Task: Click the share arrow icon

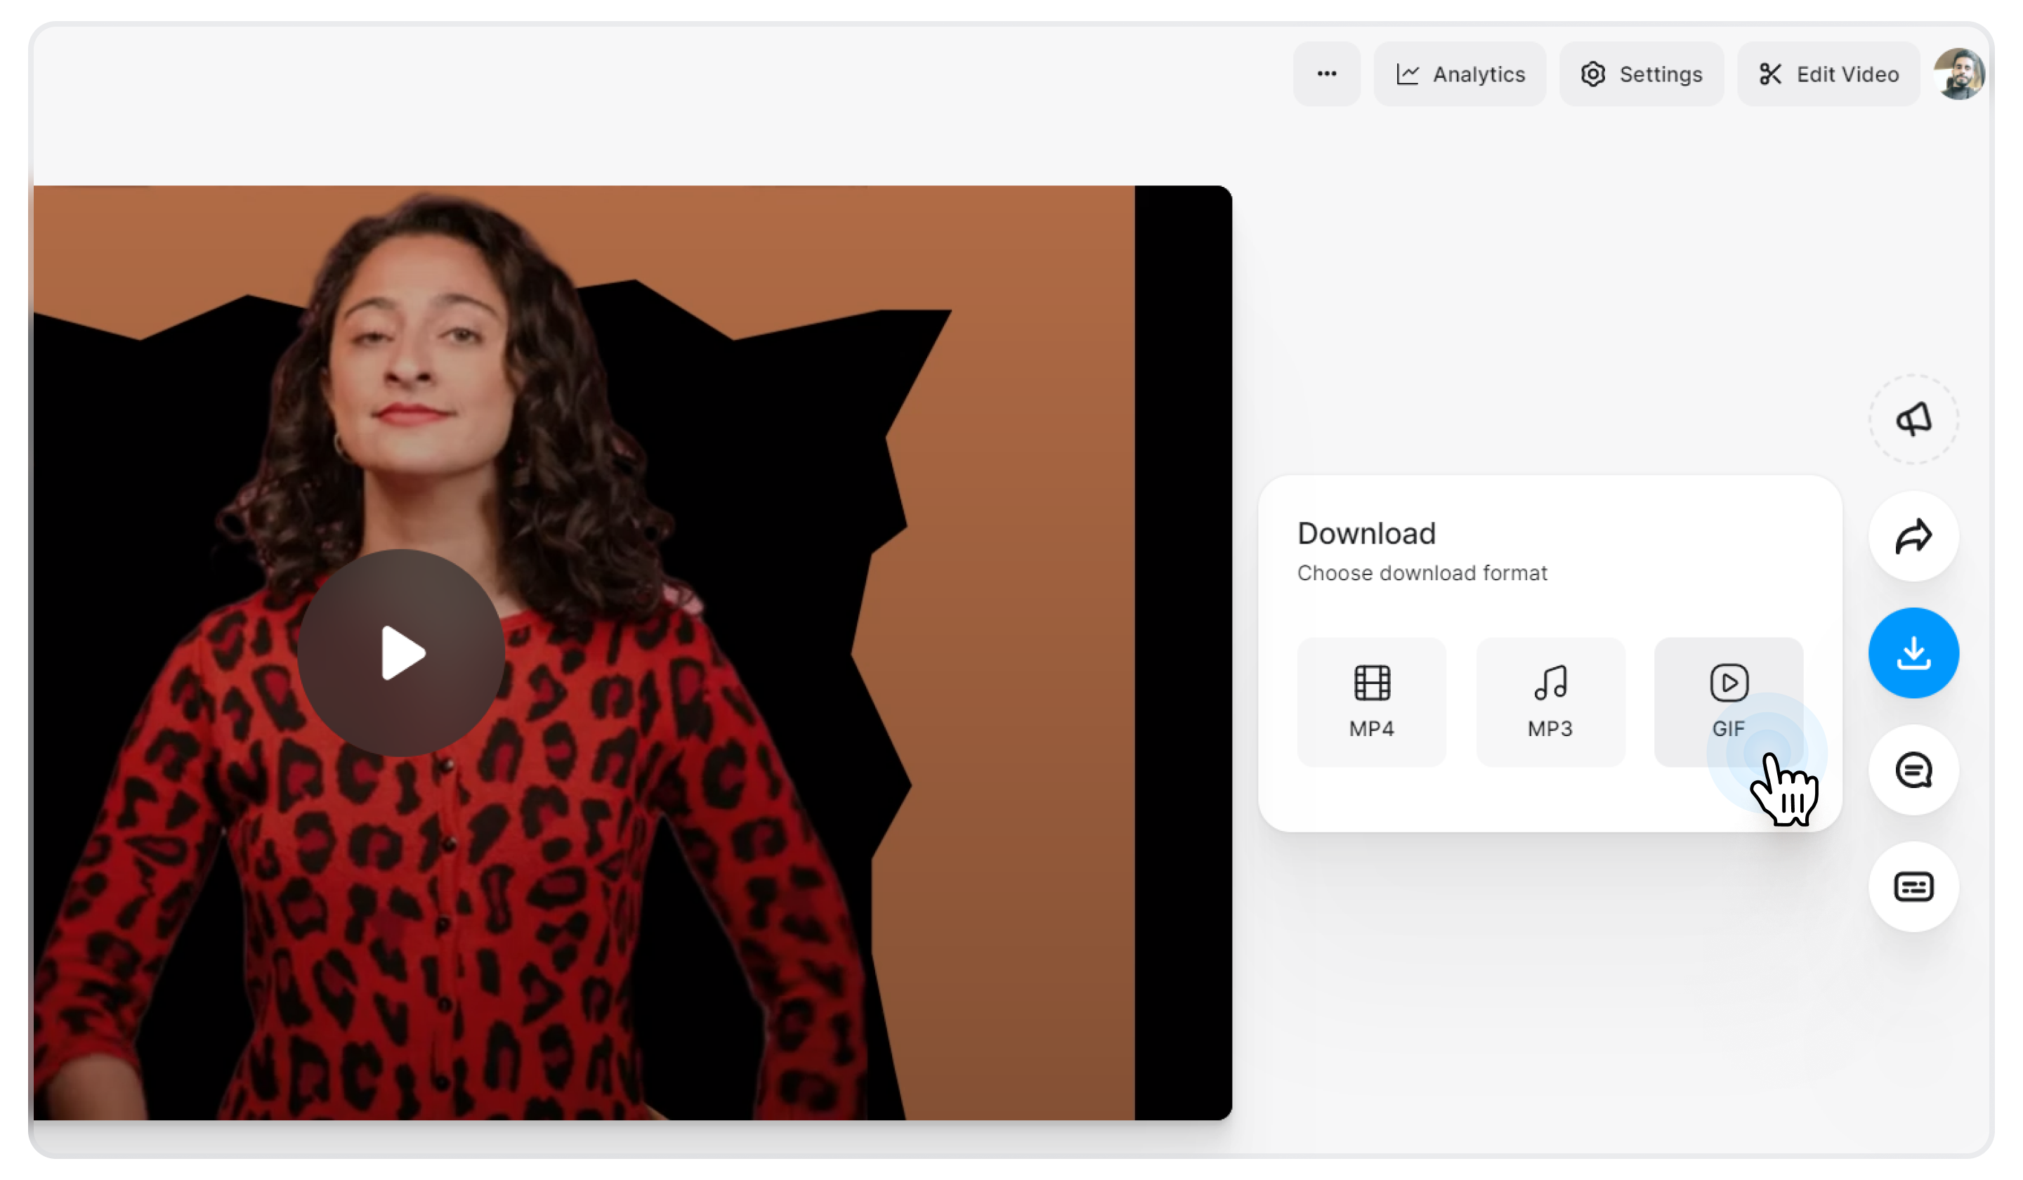Action: tap(1913, 536)
